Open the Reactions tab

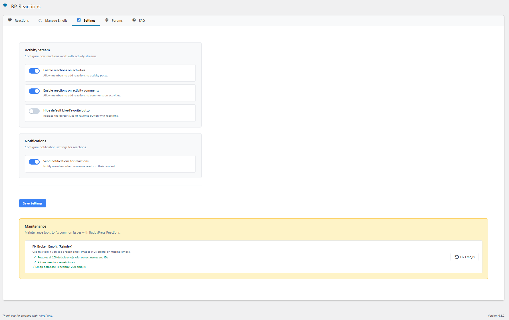19,21
